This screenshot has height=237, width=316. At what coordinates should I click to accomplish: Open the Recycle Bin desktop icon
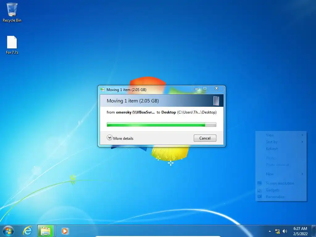pos(12,12)
